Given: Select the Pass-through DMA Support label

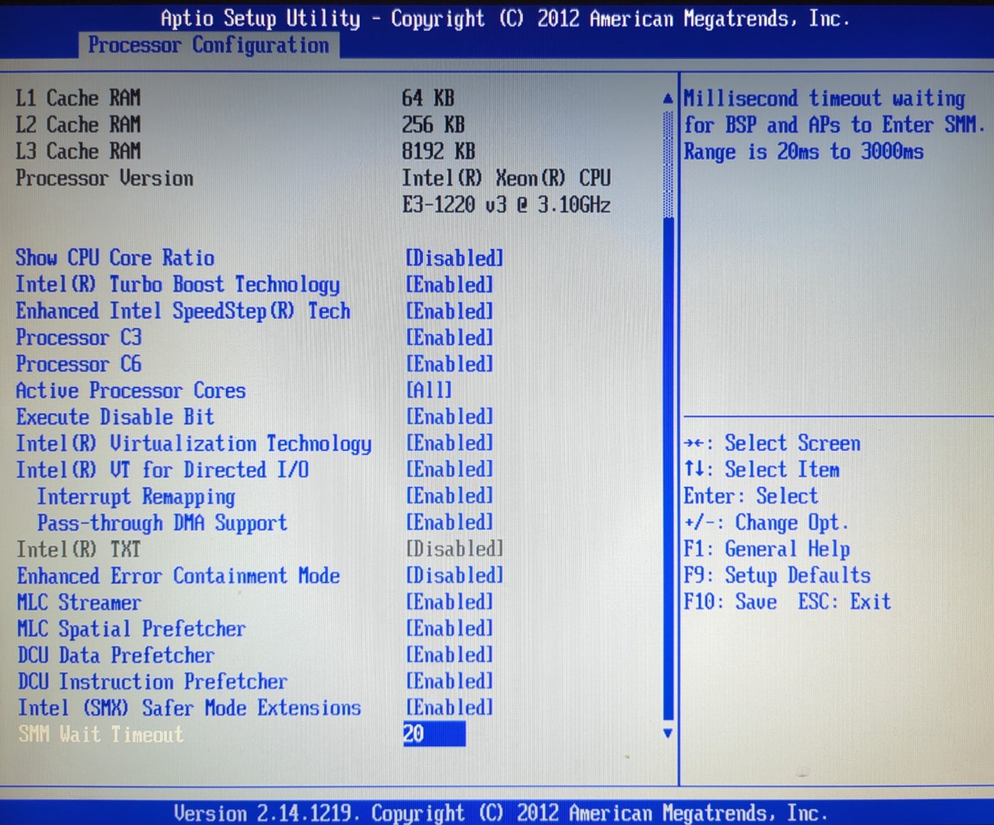Looking at the screenshot, I should tap(162, 522).
